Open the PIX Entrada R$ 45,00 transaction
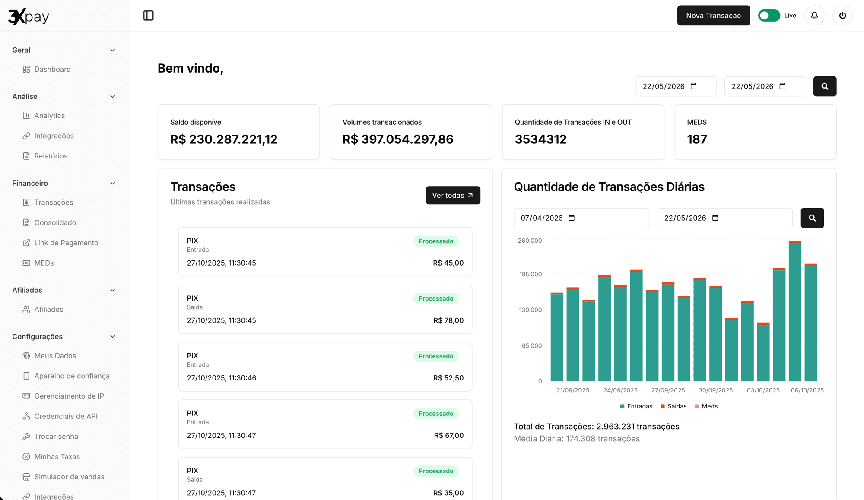 [325, 252]
